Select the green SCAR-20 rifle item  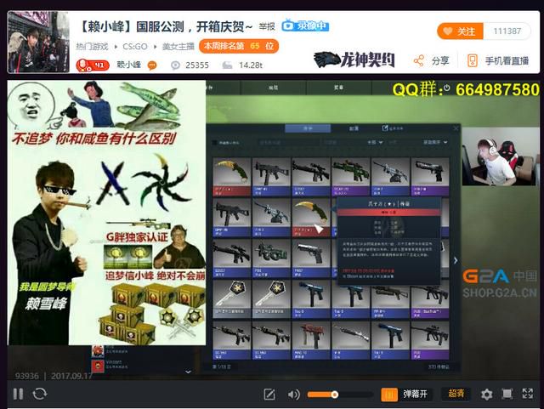pyautogui.click(x=350, y=177)
